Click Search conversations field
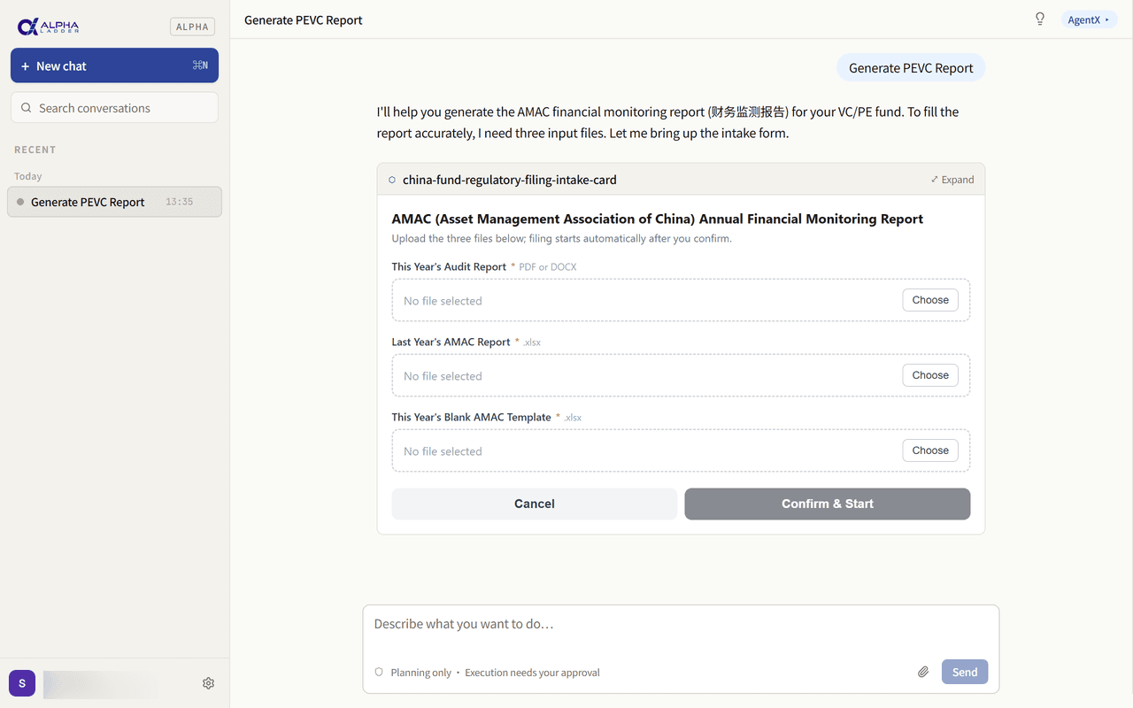Viewport: 1133px width, 708px height. (114, 108)
